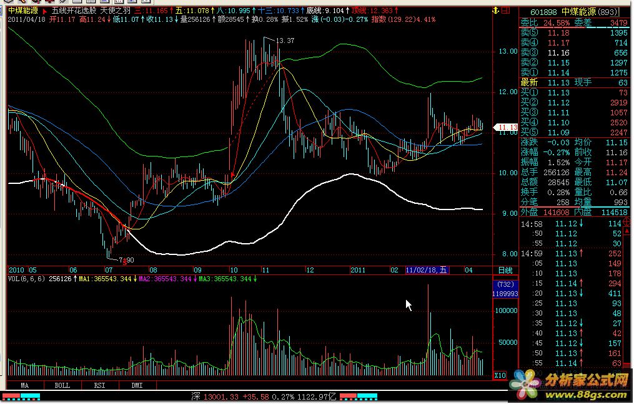Open the DMI indicator tab
This screenshot has height=404, width=634.
coord(137,385)
